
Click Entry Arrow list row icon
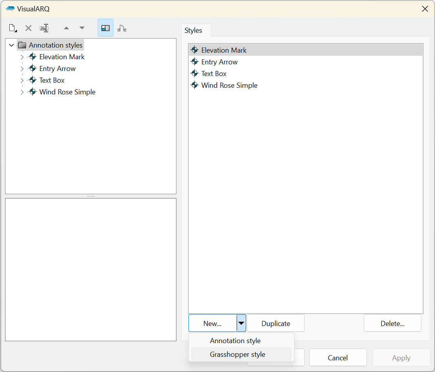click(x=195, y=61)
